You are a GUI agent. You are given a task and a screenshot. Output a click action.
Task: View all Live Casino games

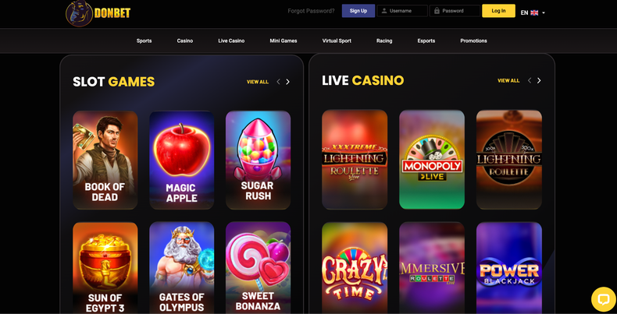click(x=508, y=80)
